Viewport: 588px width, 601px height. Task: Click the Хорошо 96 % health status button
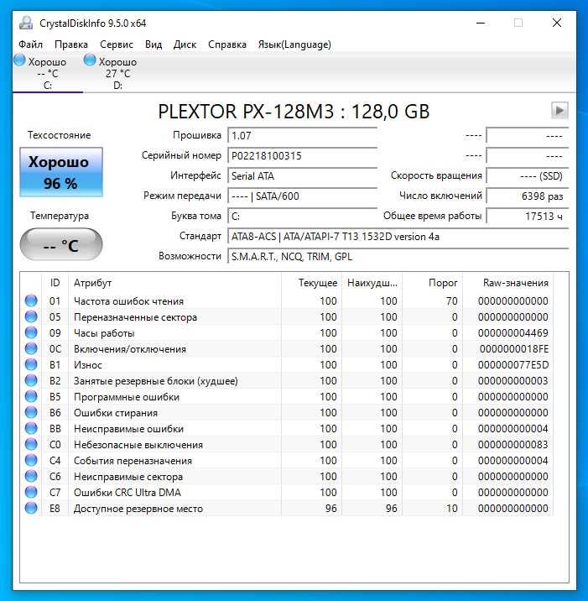tap(61, 172)
